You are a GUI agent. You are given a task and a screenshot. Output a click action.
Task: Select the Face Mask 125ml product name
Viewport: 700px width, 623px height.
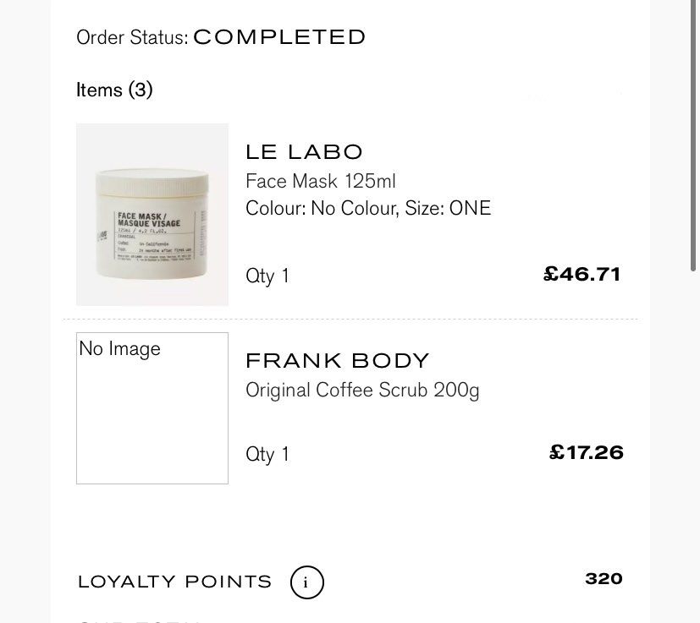coord(320,181)
